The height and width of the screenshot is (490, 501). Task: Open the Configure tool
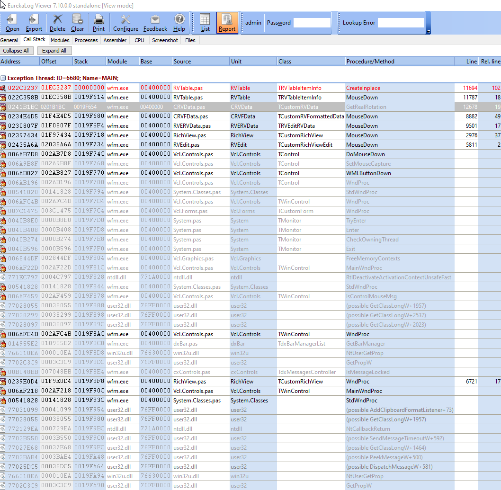(125, 23)
